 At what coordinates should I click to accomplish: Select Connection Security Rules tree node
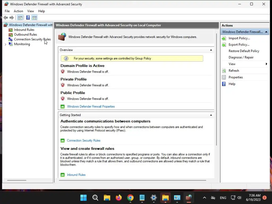[x=32, y=39]
